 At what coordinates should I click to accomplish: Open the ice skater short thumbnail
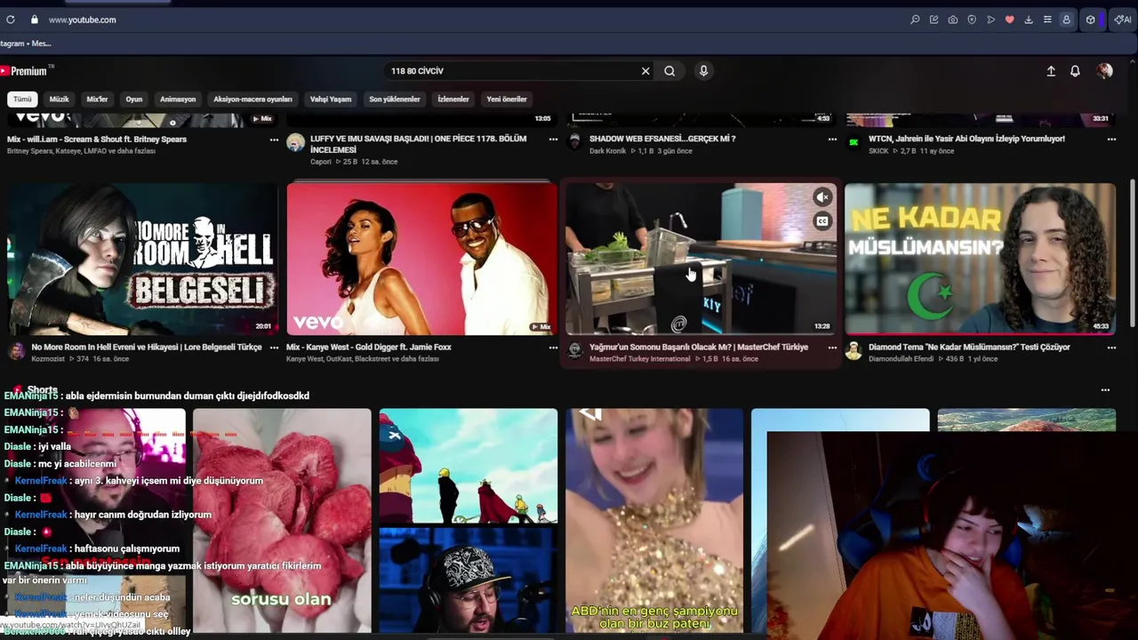(654, 521)
